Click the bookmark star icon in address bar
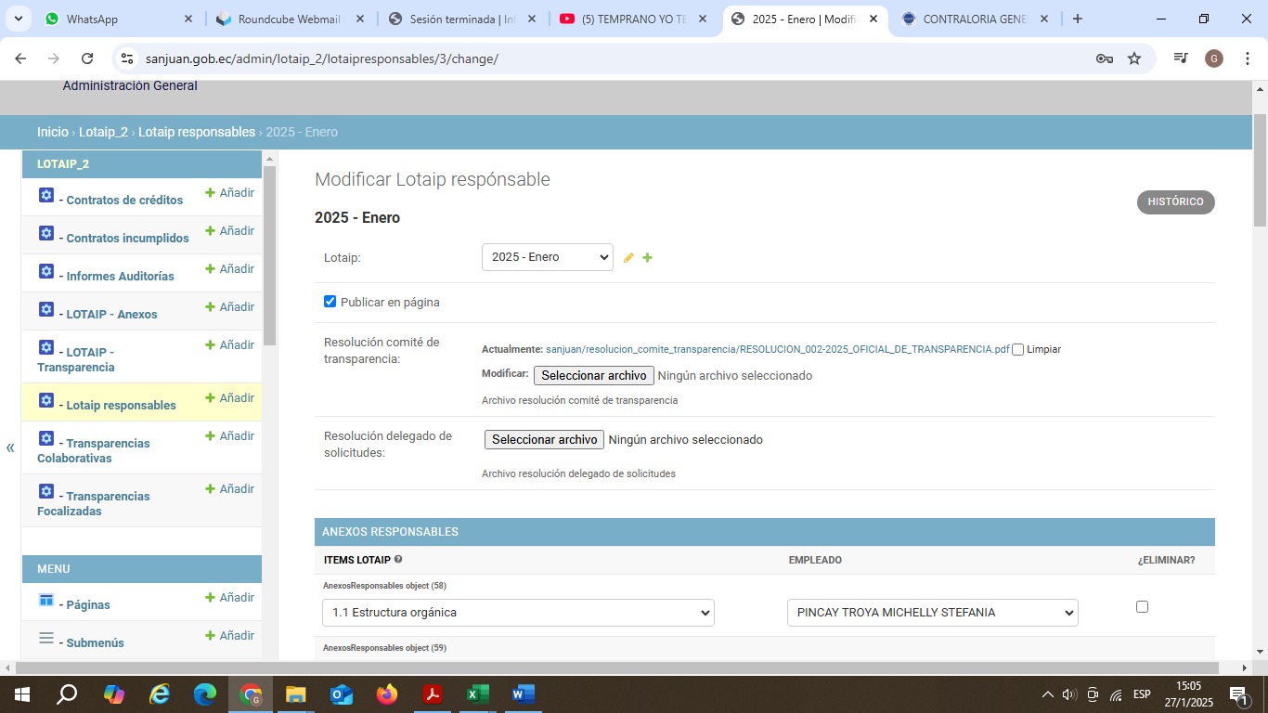1268x713 pixels. click(x=1134, y=58)
